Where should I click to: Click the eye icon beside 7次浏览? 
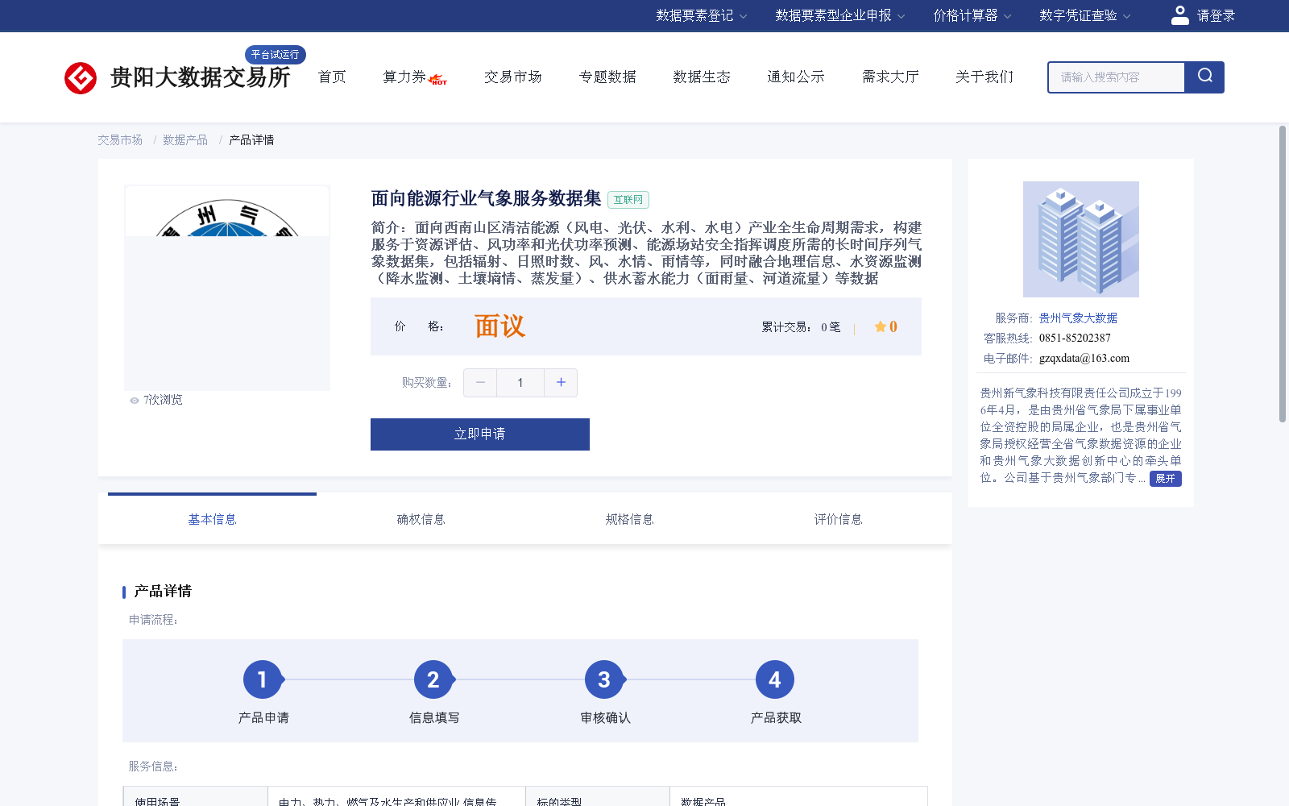[x=135, y=401]
